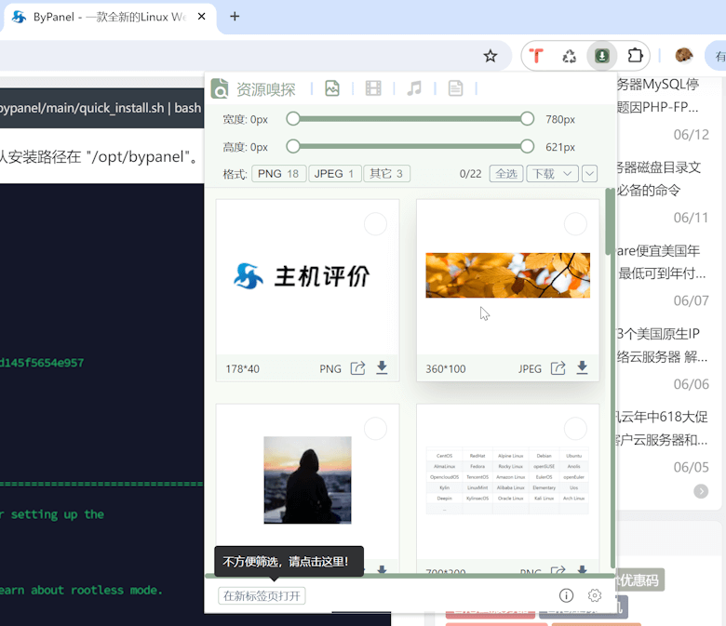Viewport: 726px width, 626px height.
Task: Click the autumn leaves banner thumbnail
Action: [508, 275]
